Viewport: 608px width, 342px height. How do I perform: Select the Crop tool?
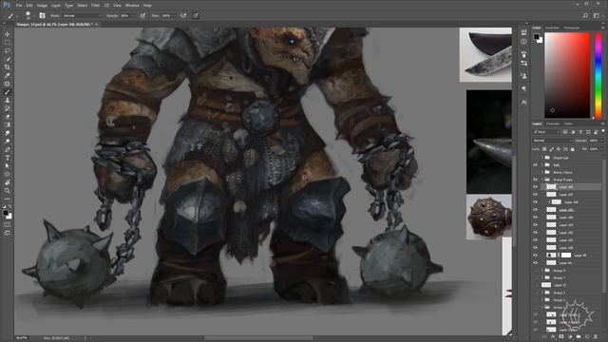click(7, 66)
